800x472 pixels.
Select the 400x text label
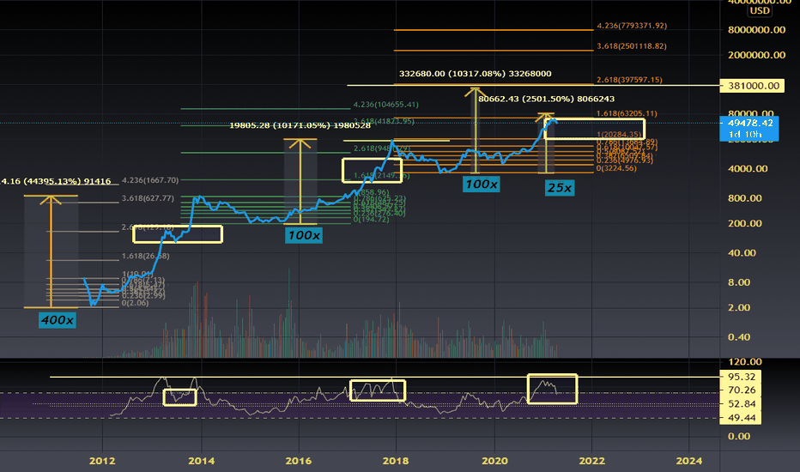(x=58, y=320)
